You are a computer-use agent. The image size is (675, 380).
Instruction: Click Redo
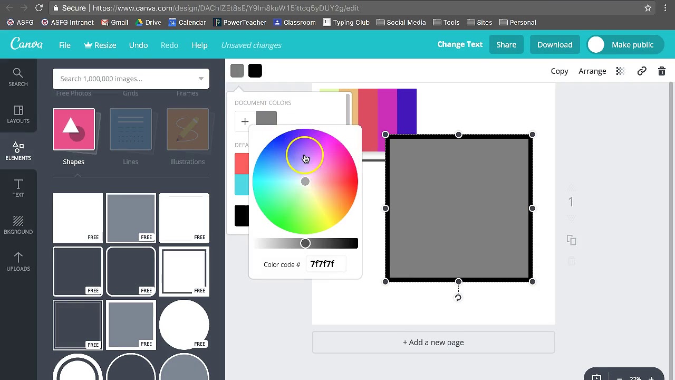point(169,45)
